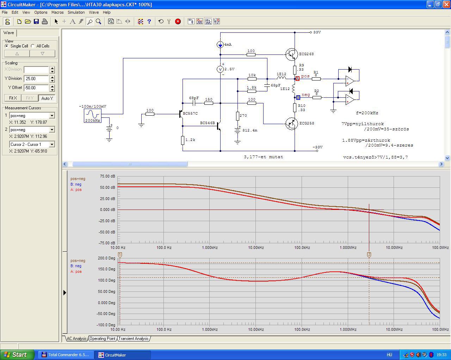Click the Print icon in toolbar
The image size is (451, 360).
[x=45, y=21]
